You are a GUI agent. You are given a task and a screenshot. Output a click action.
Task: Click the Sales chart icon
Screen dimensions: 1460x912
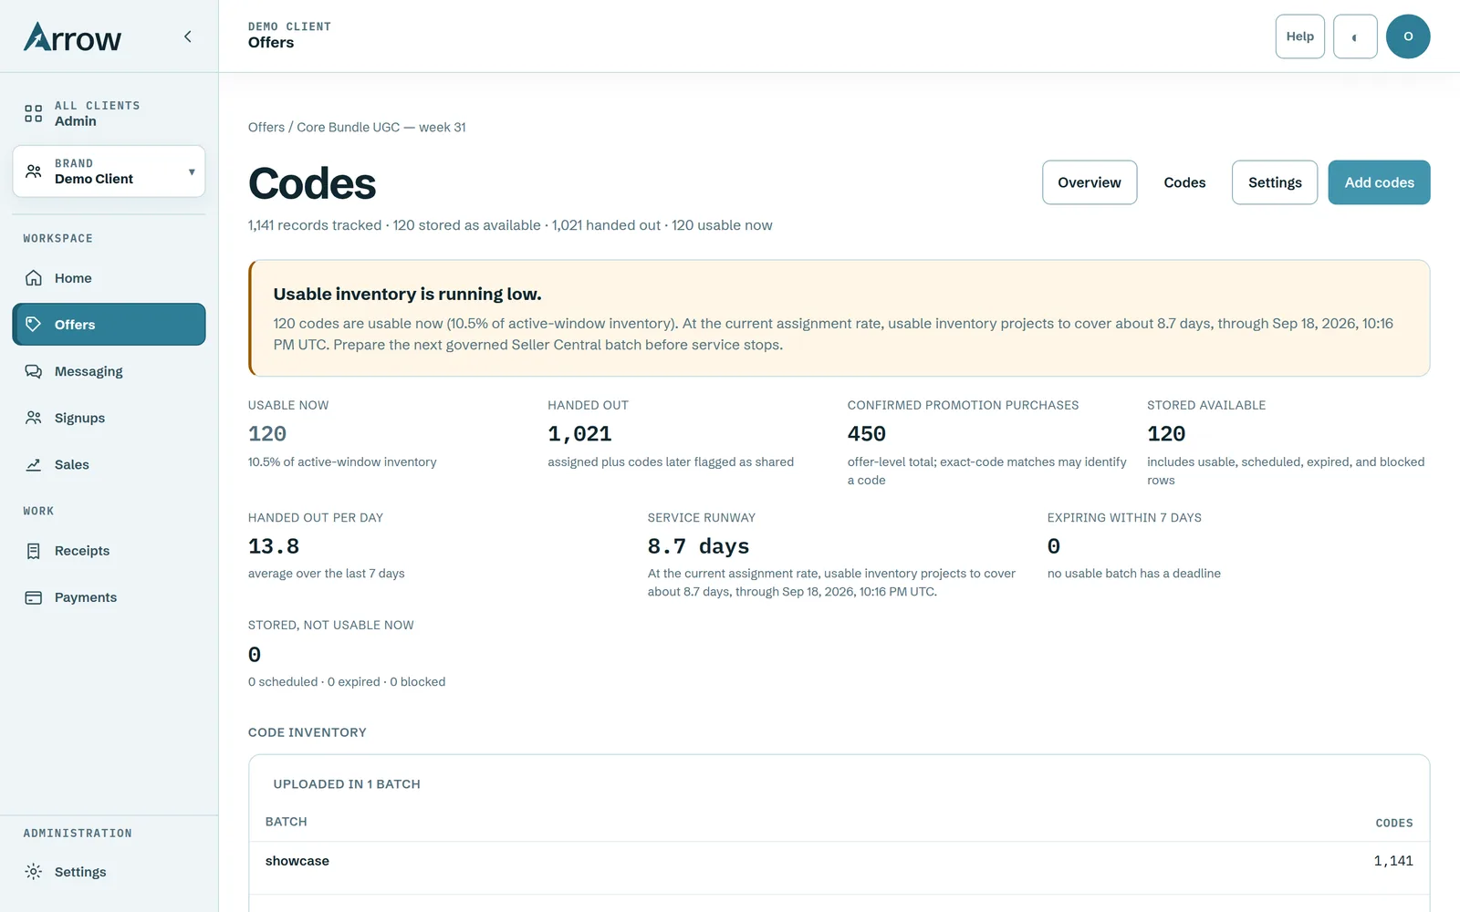click(x=34, y=464)
